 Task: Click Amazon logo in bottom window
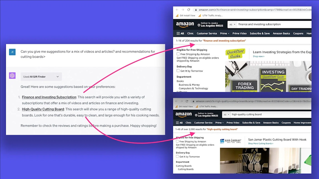[x=183, y=115]
